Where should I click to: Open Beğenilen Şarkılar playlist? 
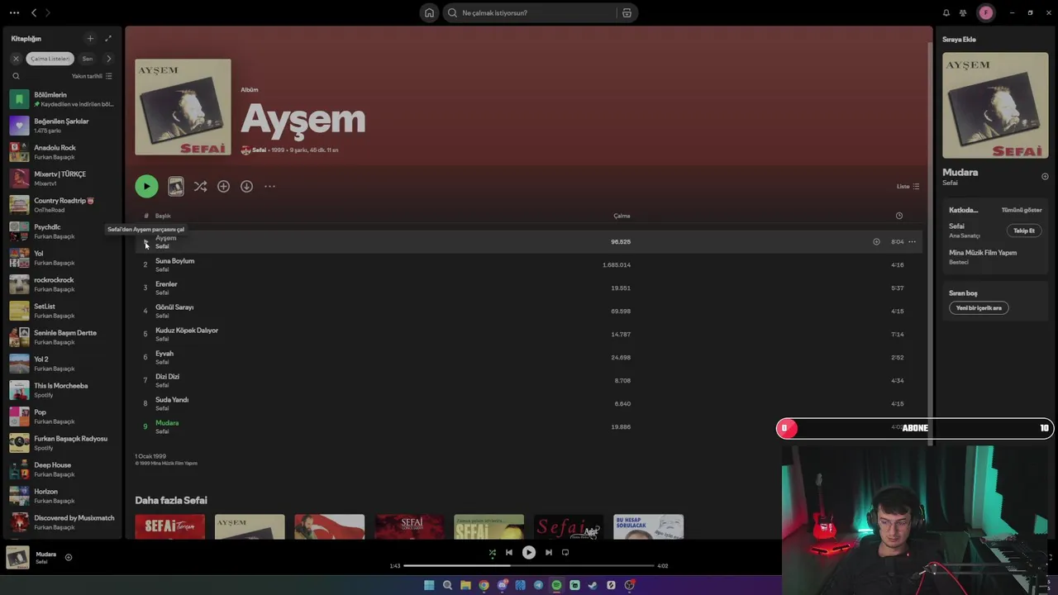[x=61, y=126]
